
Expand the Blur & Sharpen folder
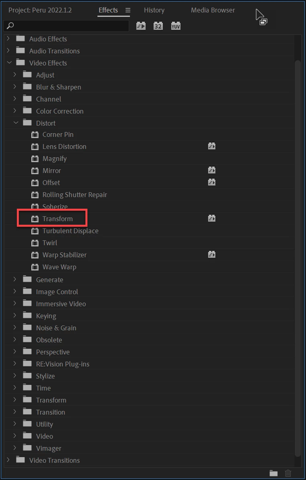coord(15,87)
